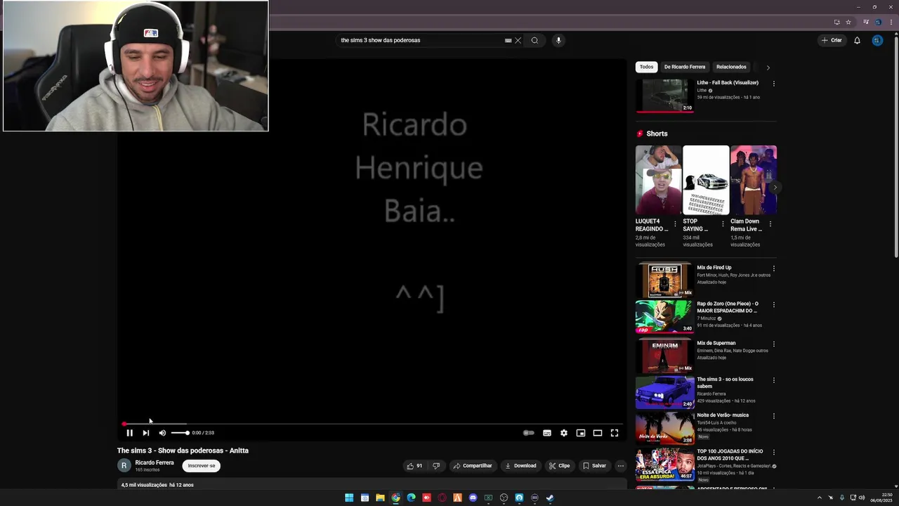This screenshot has height=506, width=899.
Task: Open on-screen keyboard icon in search box
Action: click(x=508, y=40)
